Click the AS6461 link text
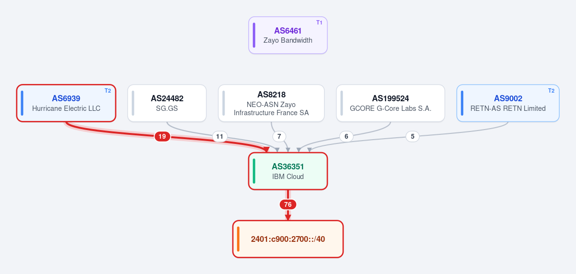Viewport: 576px width, 274px height. coord(288,31)
